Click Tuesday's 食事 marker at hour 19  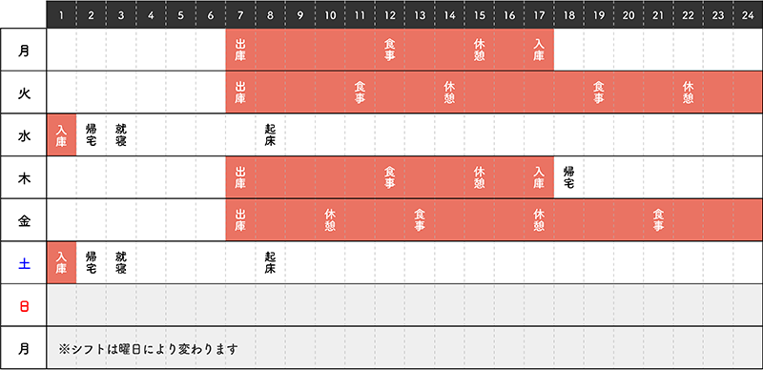[598, 92]
